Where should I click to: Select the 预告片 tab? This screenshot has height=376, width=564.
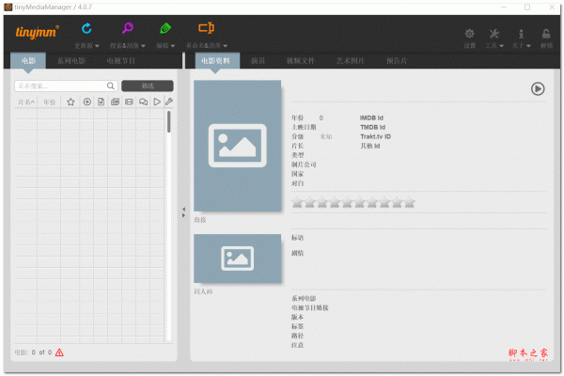[397, 60]
